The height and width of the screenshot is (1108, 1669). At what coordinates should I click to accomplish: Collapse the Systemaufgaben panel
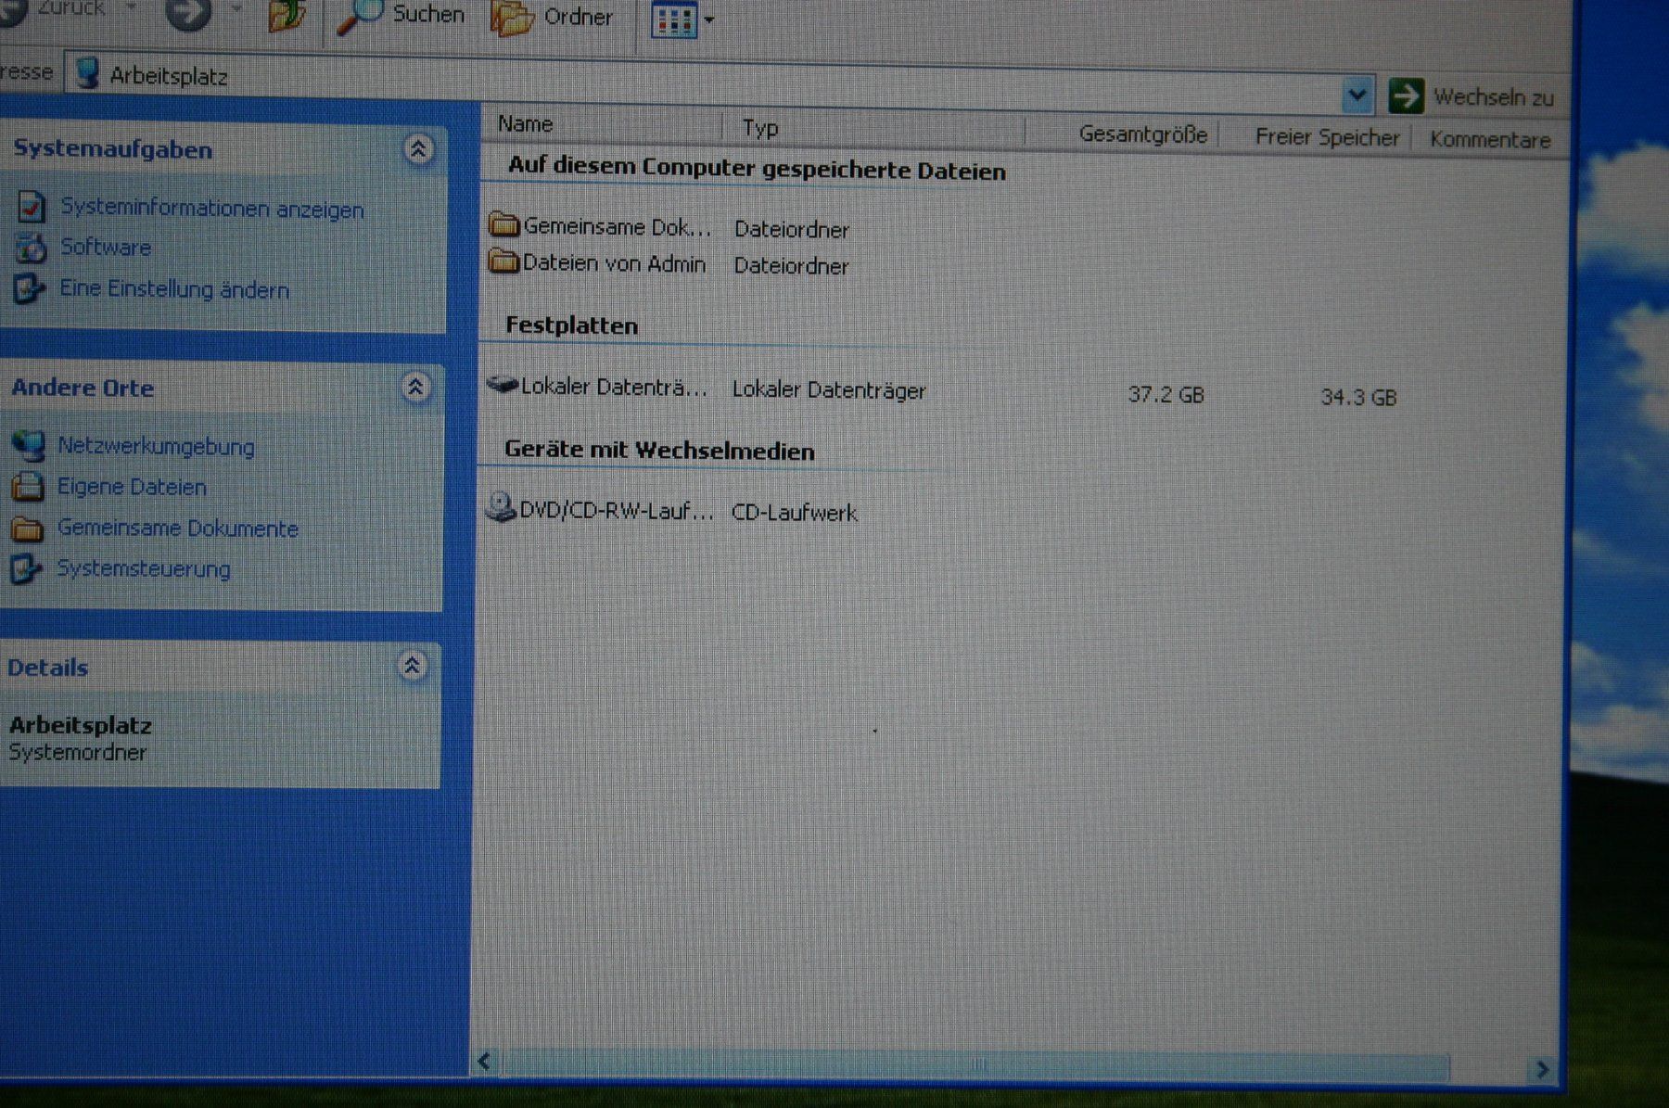point(418,149)
